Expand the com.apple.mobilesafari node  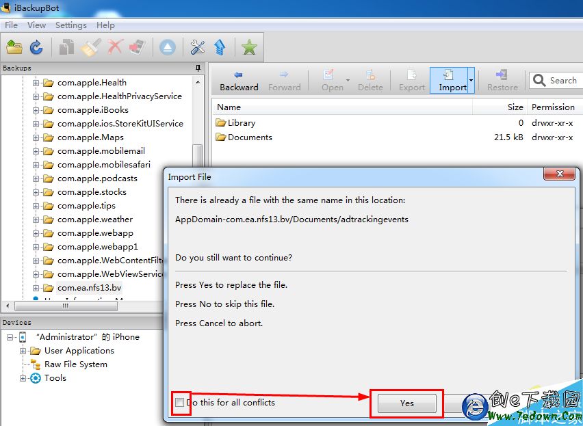36,165
